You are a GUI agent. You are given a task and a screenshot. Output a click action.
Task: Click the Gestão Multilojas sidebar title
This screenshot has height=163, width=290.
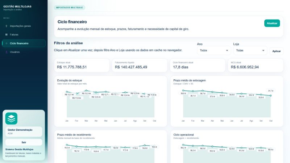(17, 7)
